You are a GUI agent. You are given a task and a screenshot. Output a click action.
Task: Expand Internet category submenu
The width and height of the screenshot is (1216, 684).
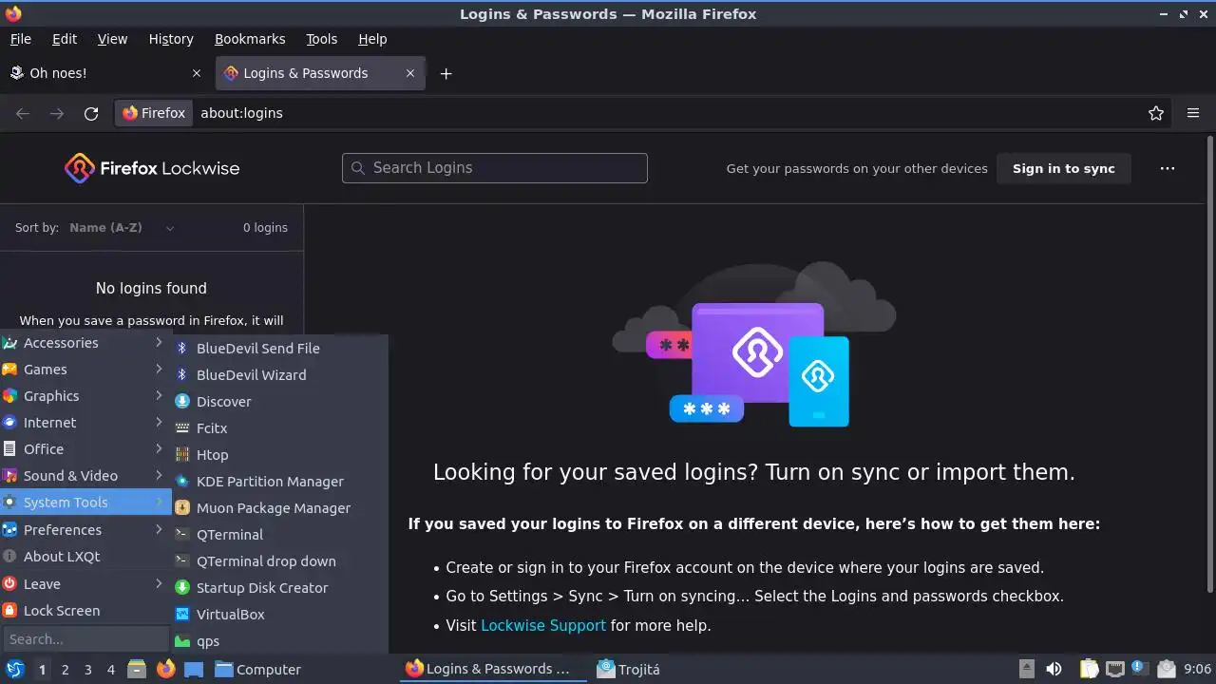85,423
